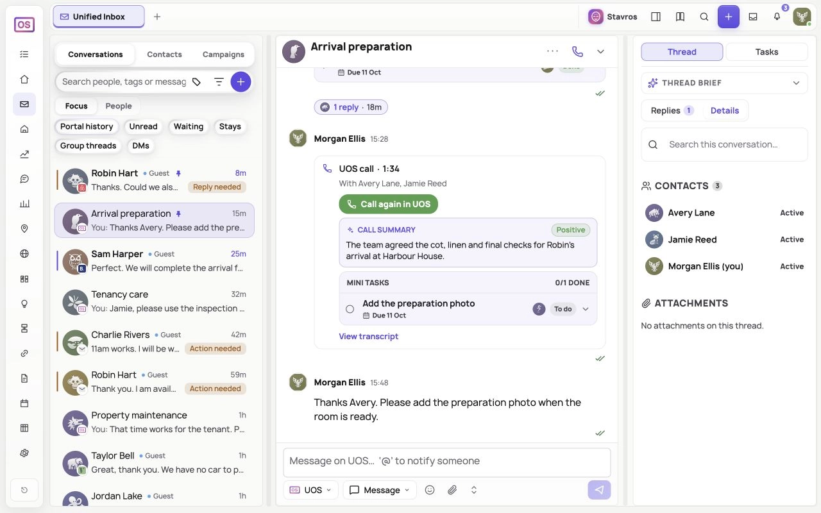The width and height of the screenshot is (821, 513).
Task: Mark 'Add the preparation photo' task as done
Action: tap(350, 309)
